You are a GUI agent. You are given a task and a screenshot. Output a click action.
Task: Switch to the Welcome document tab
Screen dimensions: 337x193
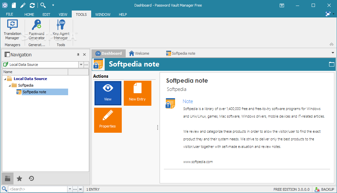coord(139,53)
